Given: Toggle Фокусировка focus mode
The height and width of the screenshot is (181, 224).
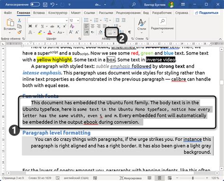Looking at the screenshot, I should (130, 178).
